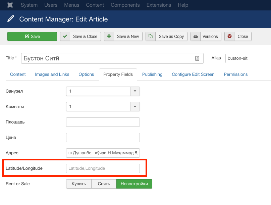Click the copy icon on Save as Copy
Viewport: 271px width, 205px height.
coord(151,37)
